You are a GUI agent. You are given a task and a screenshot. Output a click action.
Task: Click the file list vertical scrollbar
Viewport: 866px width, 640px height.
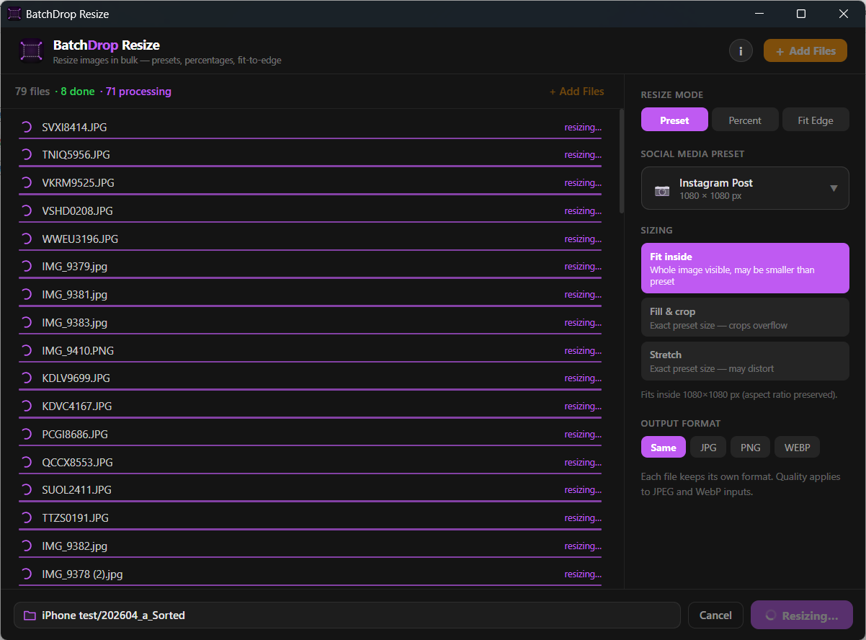622,161
